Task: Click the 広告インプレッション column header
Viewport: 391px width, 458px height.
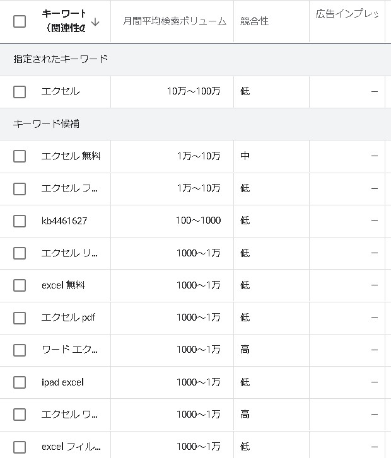Action: (x=347, y=14)
